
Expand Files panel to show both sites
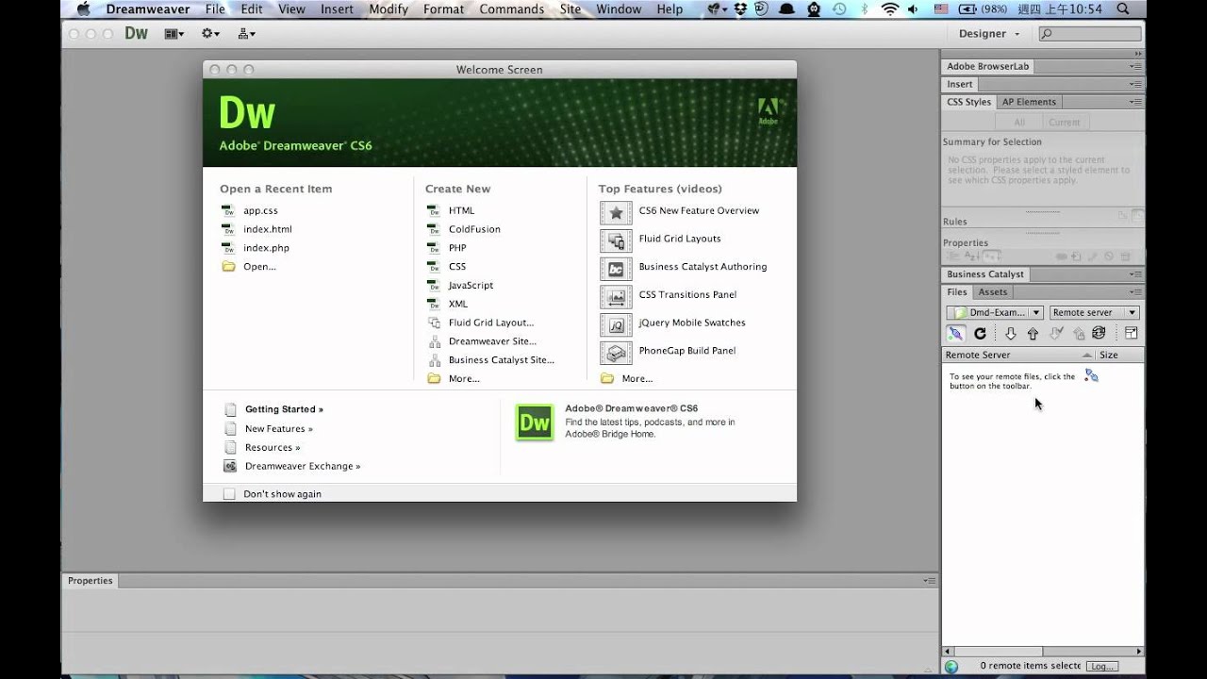1132,334
